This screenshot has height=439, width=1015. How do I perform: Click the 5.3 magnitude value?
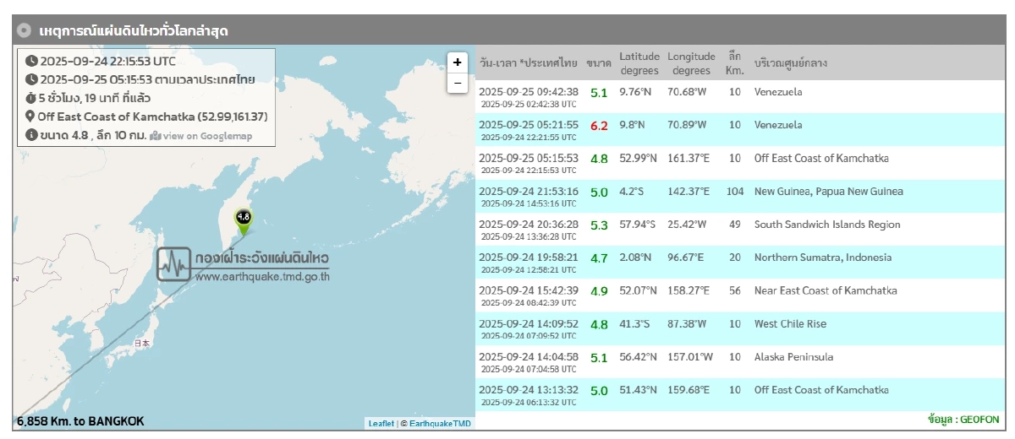(599, 225)
